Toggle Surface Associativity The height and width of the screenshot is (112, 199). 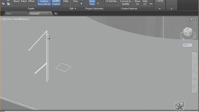[44, 3]
